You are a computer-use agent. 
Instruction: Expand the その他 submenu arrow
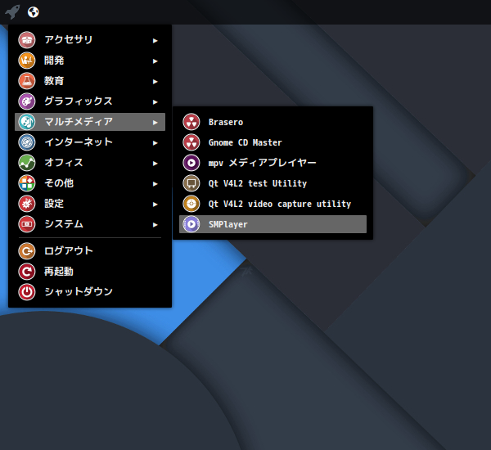pyautogui.click(x=155, y=184)
